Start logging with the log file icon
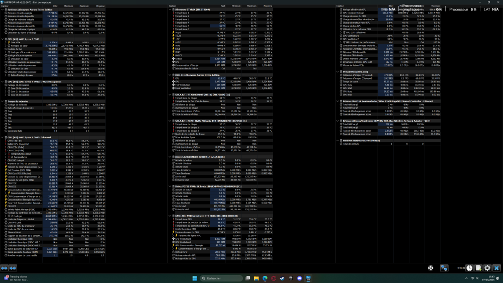Image resolution: width=503 pixels, height=283 pixels. [478, 268]
